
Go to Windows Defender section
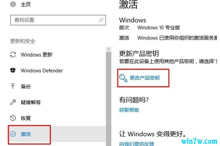pyautogui.click(x=42, y=71)
